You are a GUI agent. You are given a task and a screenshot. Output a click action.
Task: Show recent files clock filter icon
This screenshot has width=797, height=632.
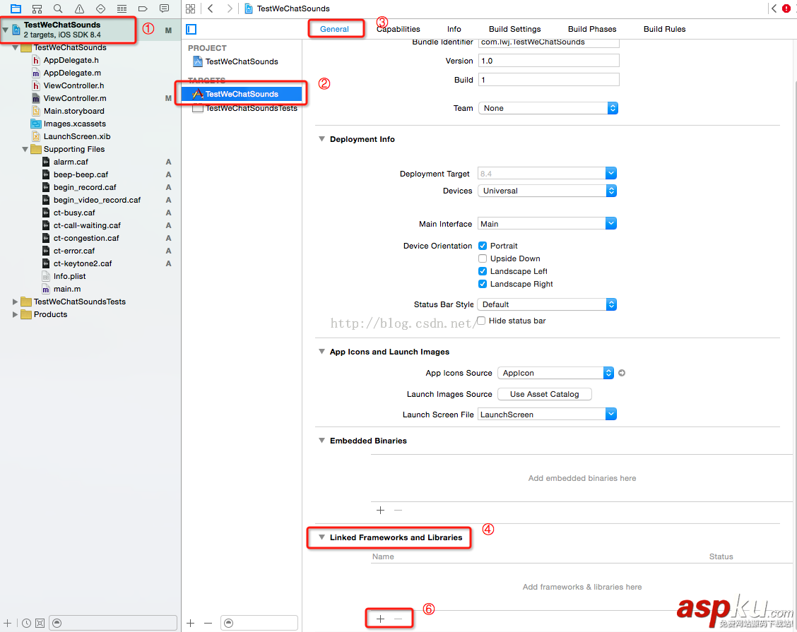click(x=26, y=623)
